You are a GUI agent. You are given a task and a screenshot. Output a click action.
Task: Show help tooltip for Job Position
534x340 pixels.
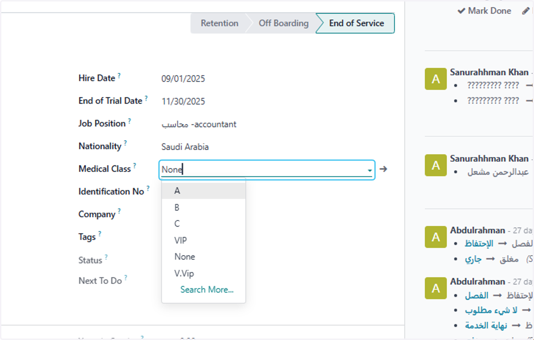point(129,121)
